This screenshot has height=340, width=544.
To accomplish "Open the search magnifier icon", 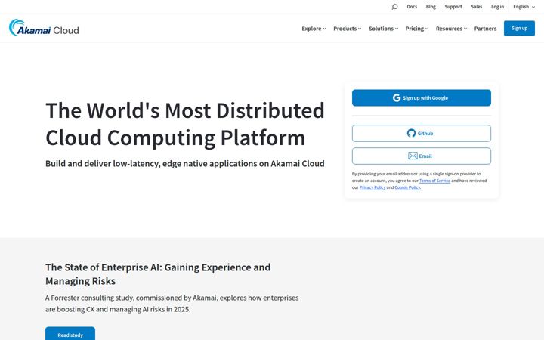I will [394, 7].
